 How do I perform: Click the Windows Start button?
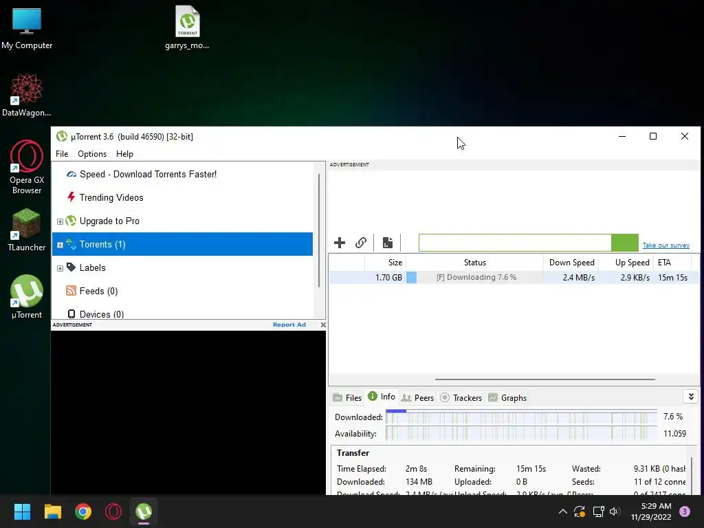[22, 511]
